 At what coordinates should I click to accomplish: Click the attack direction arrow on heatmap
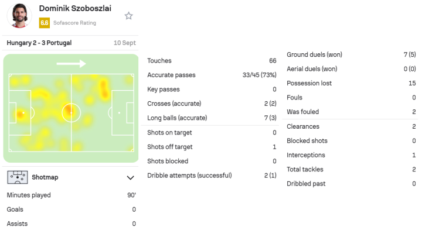[72, 64]
